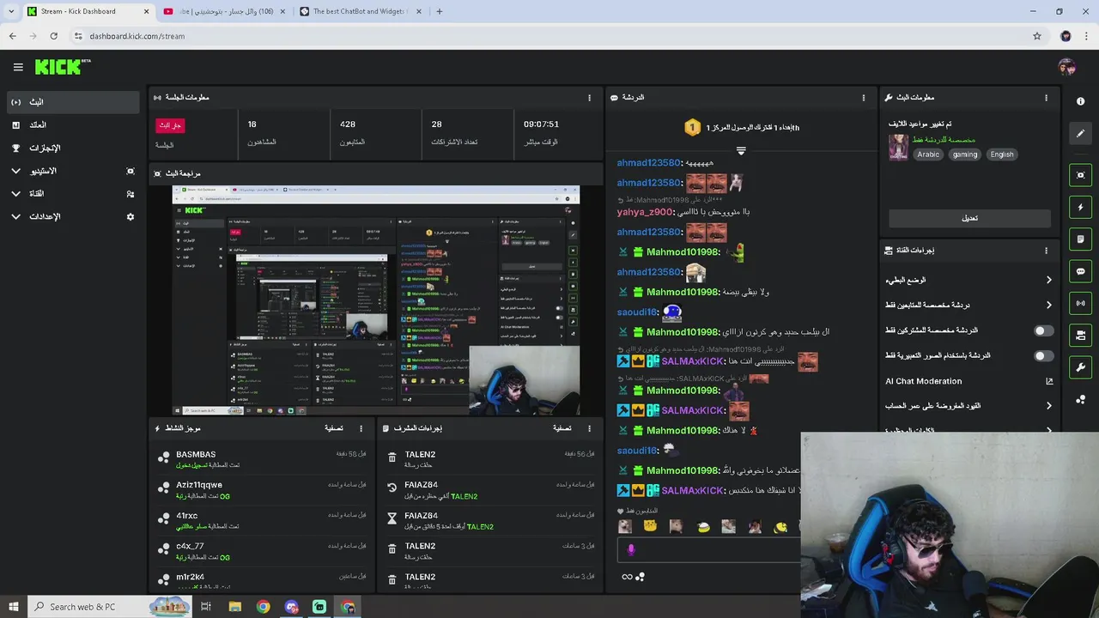Open Chrome from the Windows taskbar
Screen dimensions: 1099x618
coord(263,607)
